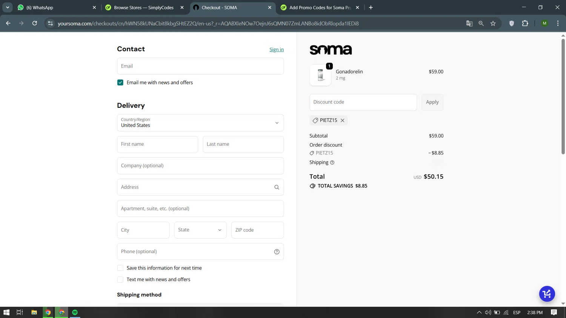Reload the checkout page
Image resolution: width=566 pixels, height=318 pixels.
[35, 23]
